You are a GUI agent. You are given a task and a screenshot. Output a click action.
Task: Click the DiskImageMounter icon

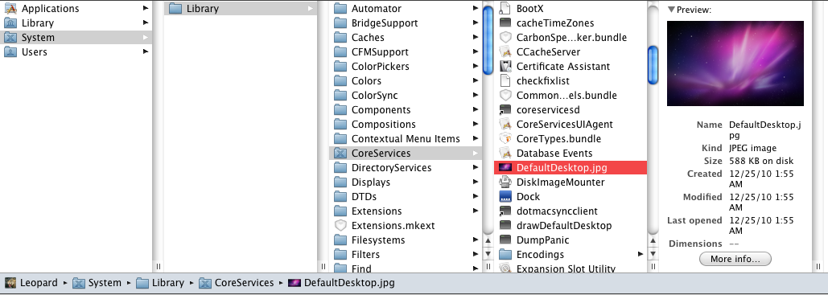tap(505, 182)
